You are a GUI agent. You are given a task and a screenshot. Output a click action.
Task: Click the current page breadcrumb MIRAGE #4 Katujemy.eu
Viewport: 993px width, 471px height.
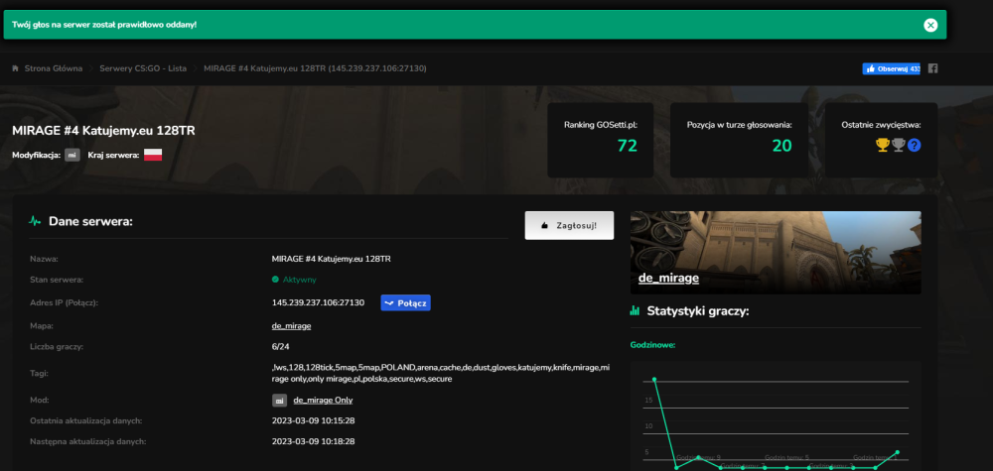pyautogui.click(x=315, y=68)
